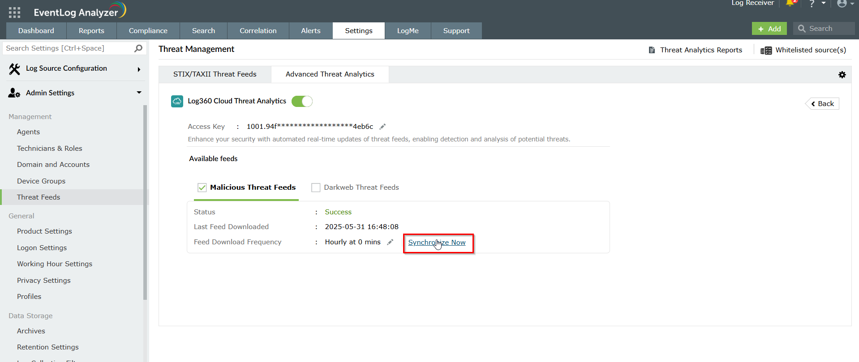
Task: Select Advanced Threat Analytics tab
Action: click(x=330, y=74)
